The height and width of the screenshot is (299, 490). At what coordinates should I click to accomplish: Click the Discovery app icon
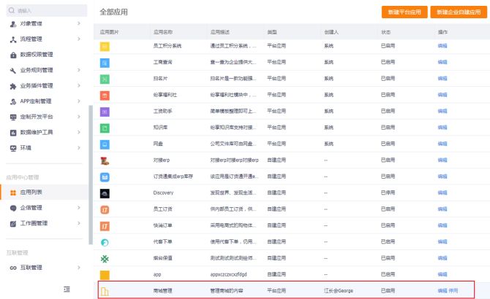105,193
